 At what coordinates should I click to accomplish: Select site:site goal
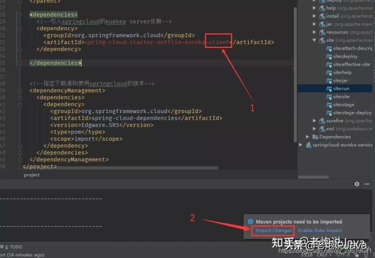coord(341,96)
